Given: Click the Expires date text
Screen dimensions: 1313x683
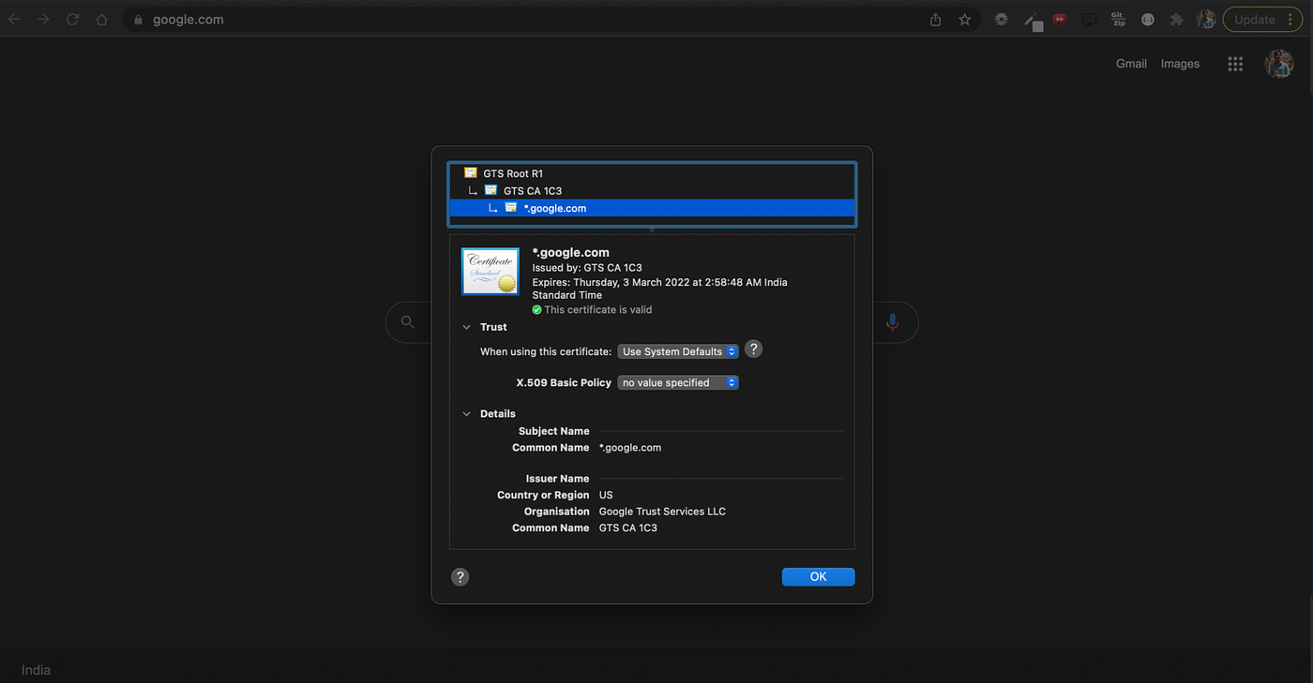Looking at the screenshot, I should 659,289.
